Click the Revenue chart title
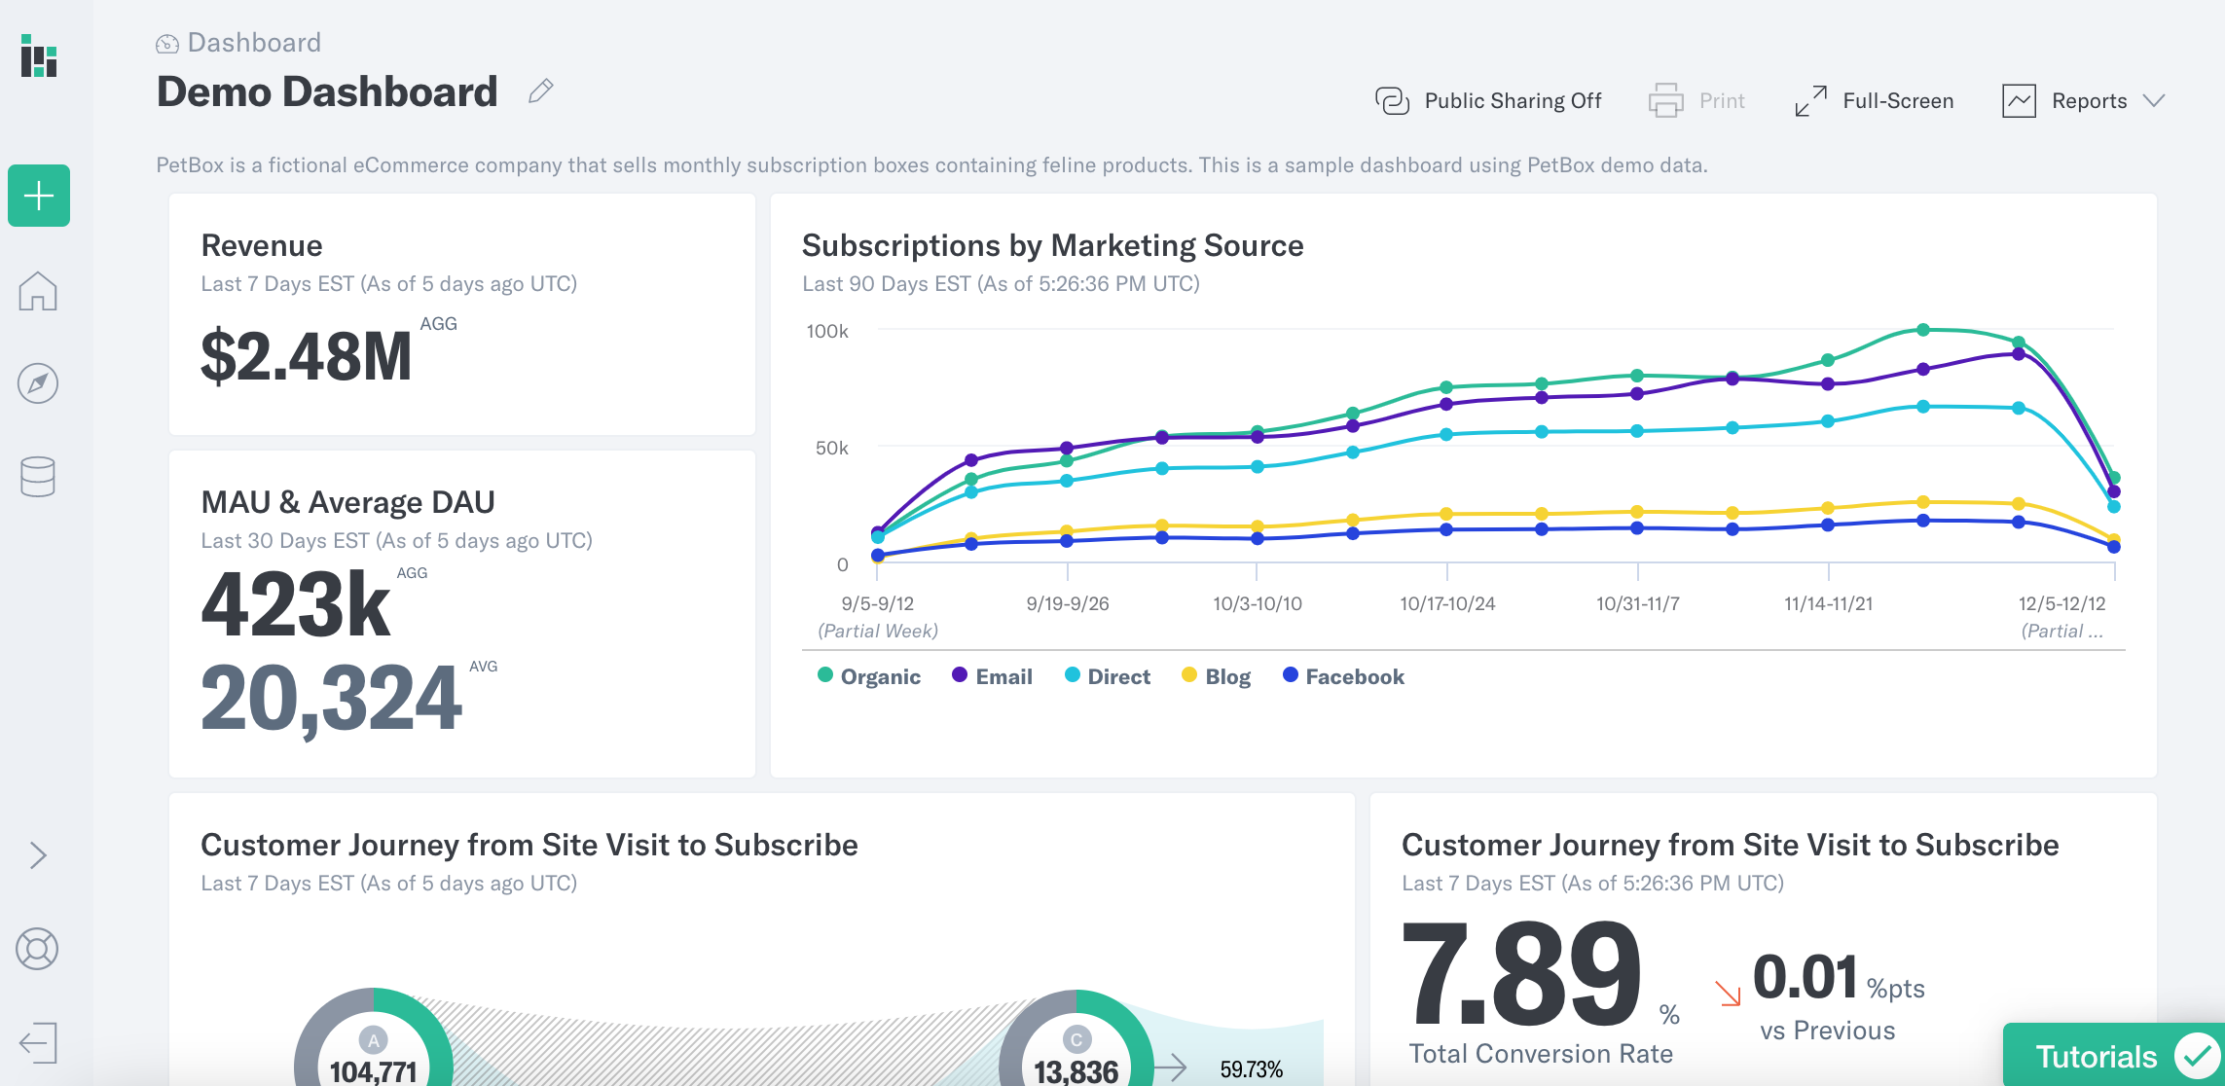 [x=262, y=245]
